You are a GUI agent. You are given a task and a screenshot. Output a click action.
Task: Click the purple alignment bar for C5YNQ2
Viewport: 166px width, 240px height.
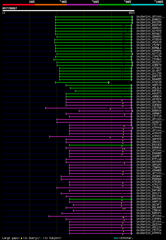point(95,188)
